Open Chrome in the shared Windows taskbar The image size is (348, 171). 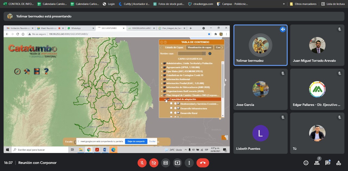pos(89,150)
